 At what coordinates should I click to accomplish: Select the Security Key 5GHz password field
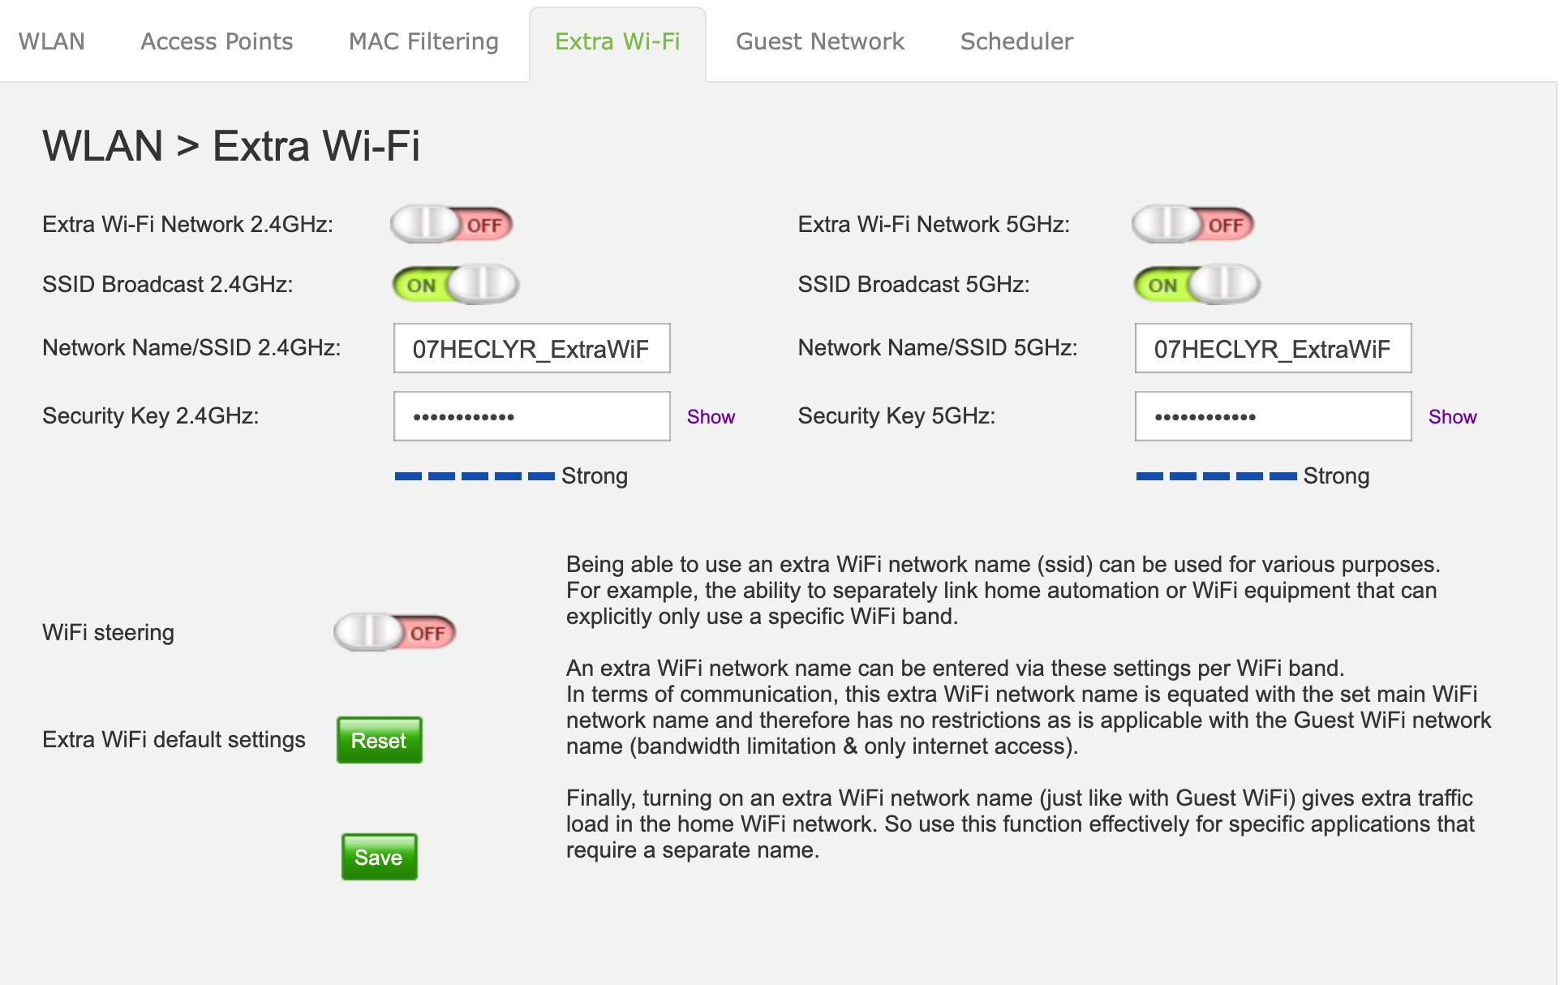point(1272,417)
